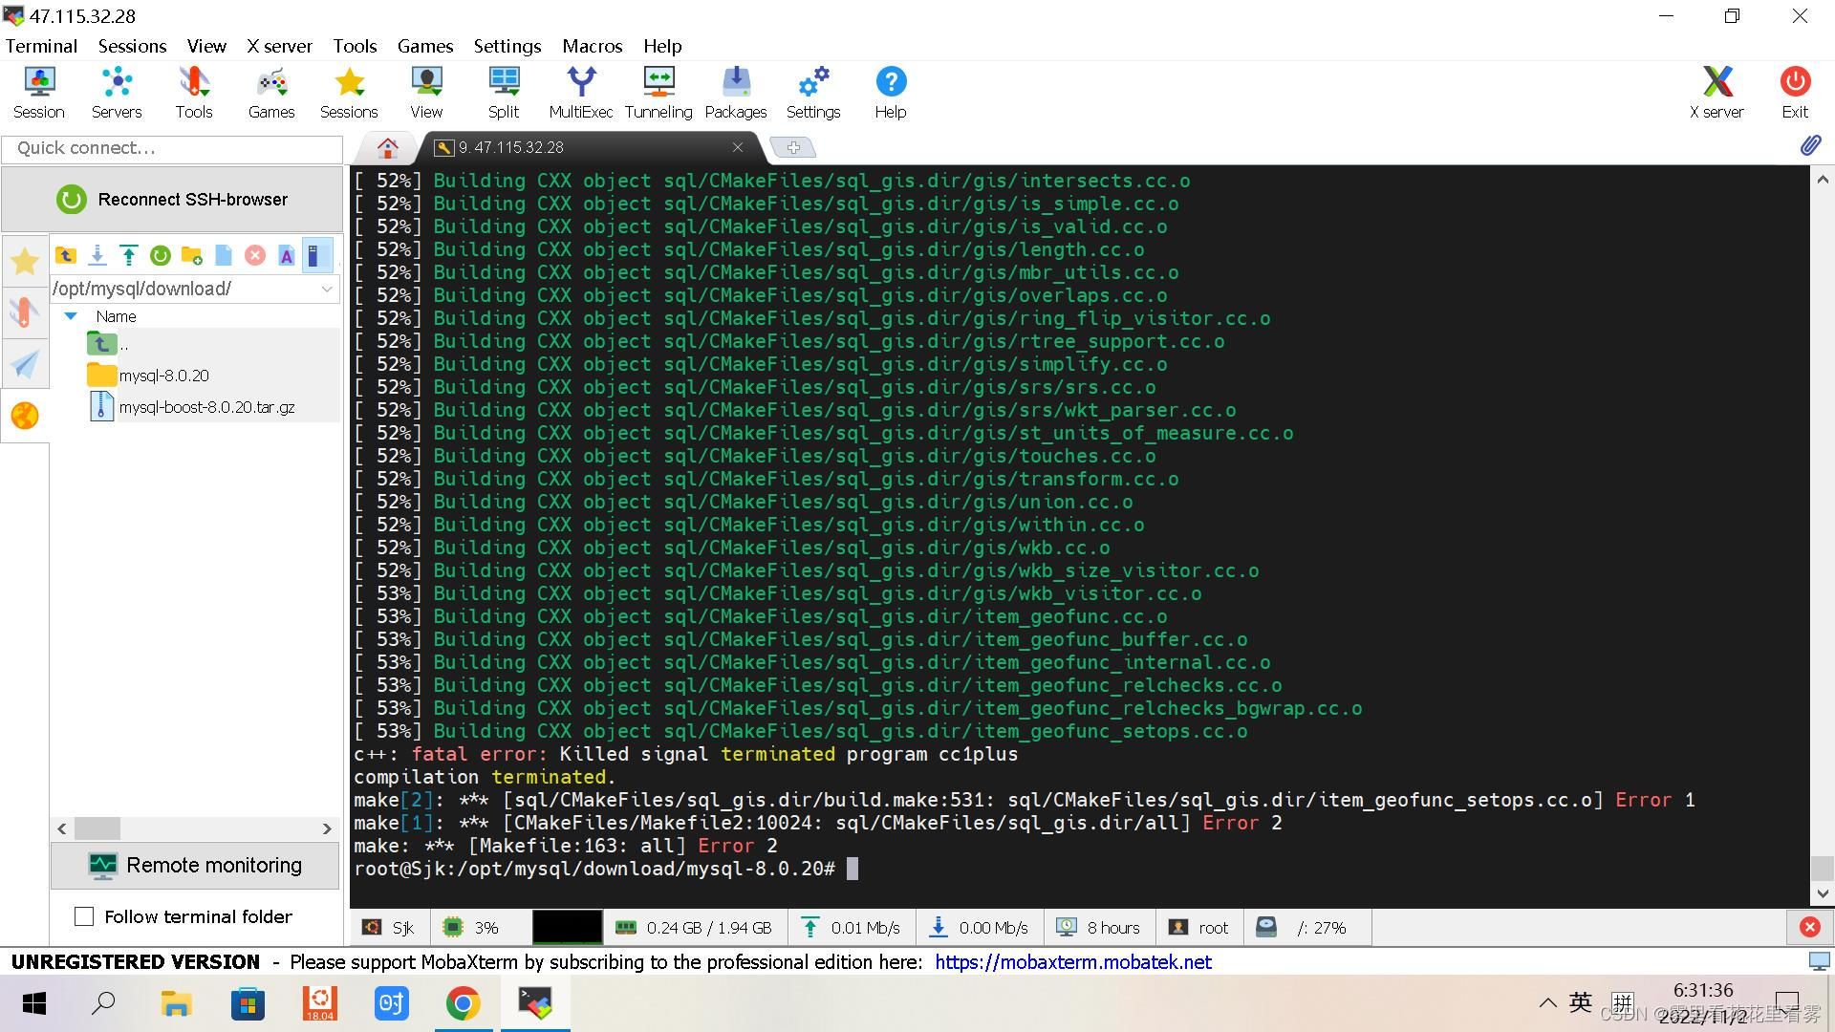Enable Follow terminal folder checkbox
The width and height of the screenshot is (1835, 1032).
coord(84,916)
